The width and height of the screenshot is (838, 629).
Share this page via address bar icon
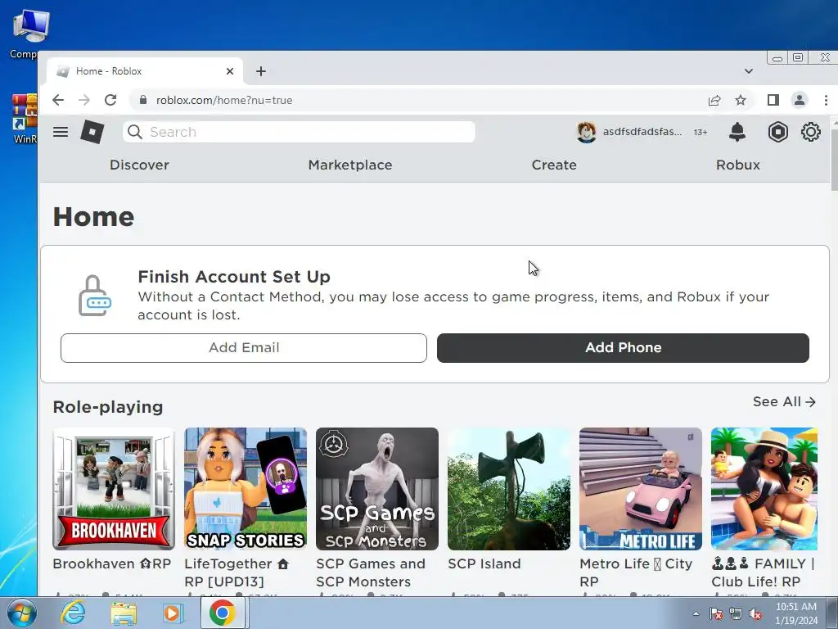[714, 100]
